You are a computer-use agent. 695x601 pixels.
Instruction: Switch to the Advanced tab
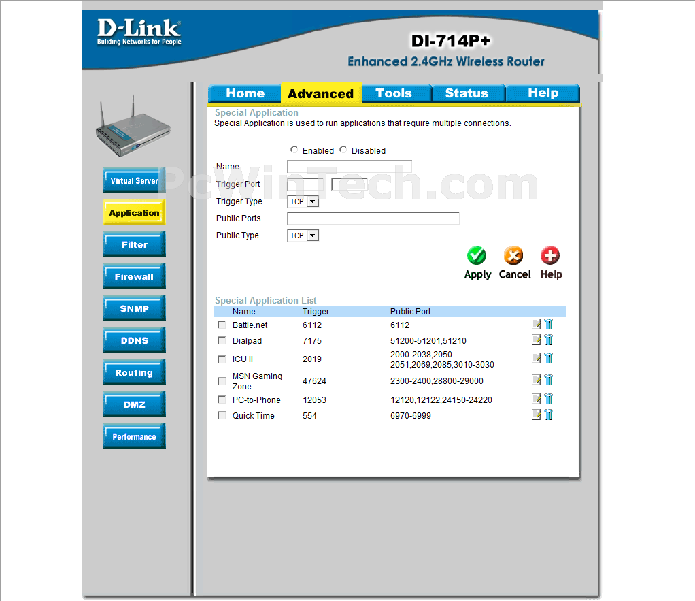pyautogui.click(x=321, y=93)
